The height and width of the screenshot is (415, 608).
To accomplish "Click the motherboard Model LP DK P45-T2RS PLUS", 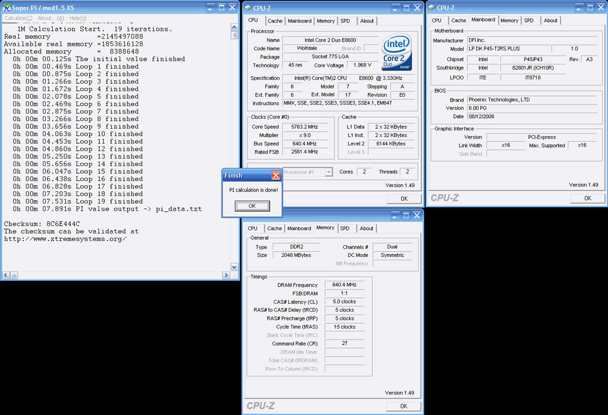I will coord(509,49).
